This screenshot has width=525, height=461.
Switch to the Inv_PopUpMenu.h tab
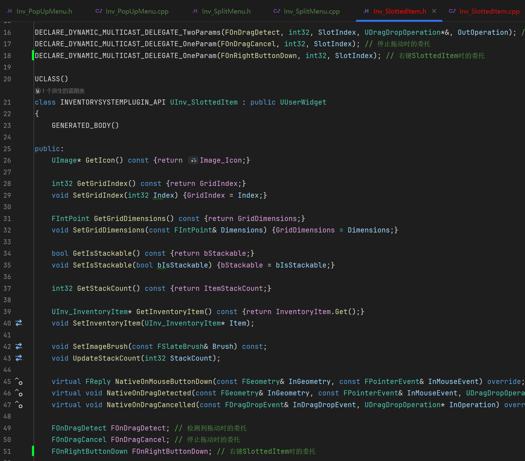tap(40, 11)
